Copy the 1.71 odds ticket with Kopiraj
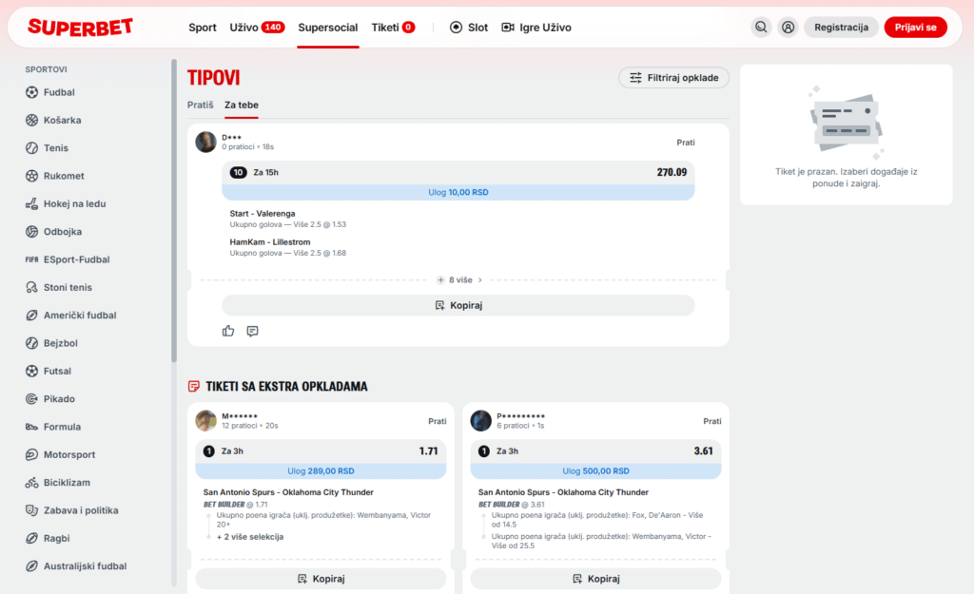The image size is (974, 594). (321, 579)
